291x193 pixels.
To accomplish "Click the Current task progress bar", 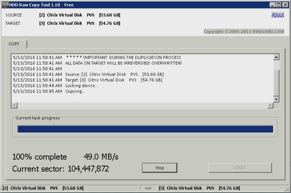I will tap(145, 129).
